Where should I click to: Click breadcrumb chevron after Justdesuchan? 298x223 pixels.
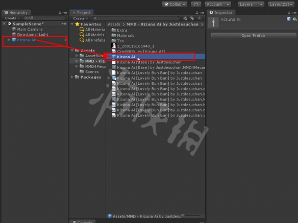(202, 24)
